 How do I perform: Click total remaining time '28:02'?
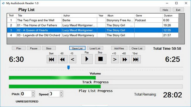(172, 95)
